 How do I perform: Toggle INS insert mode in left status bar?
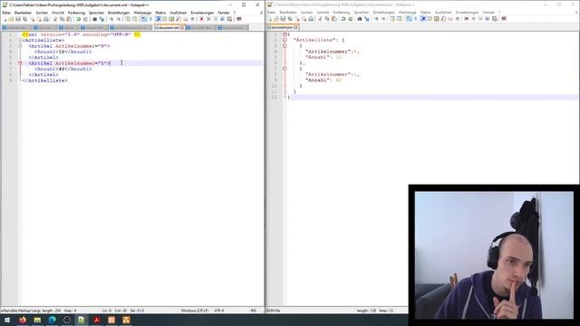point(254,311)
